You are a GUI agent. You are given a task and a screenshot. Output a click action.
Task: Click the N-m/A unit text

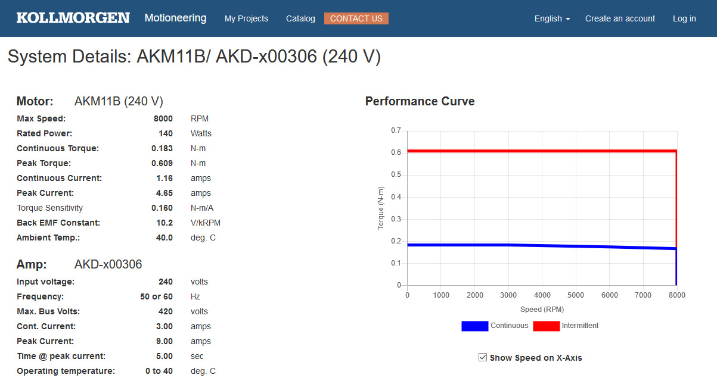pos(202,208)
